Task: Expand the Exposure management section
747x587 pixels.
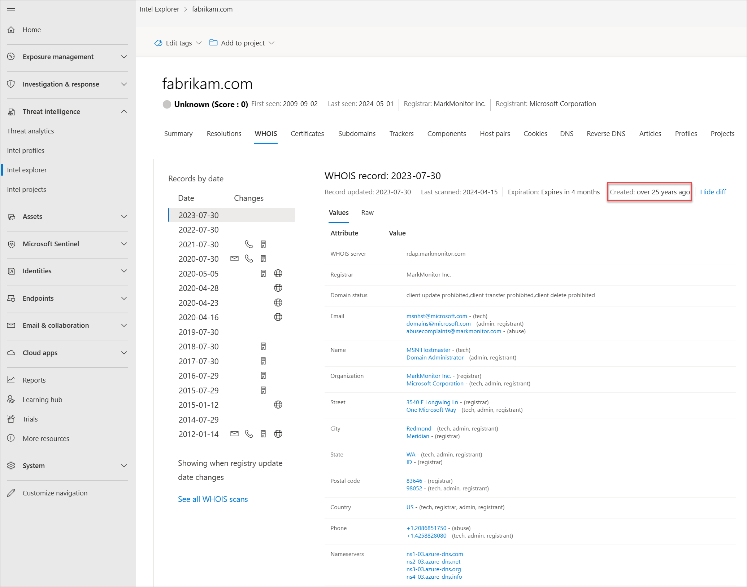Action: coord(124,57)
